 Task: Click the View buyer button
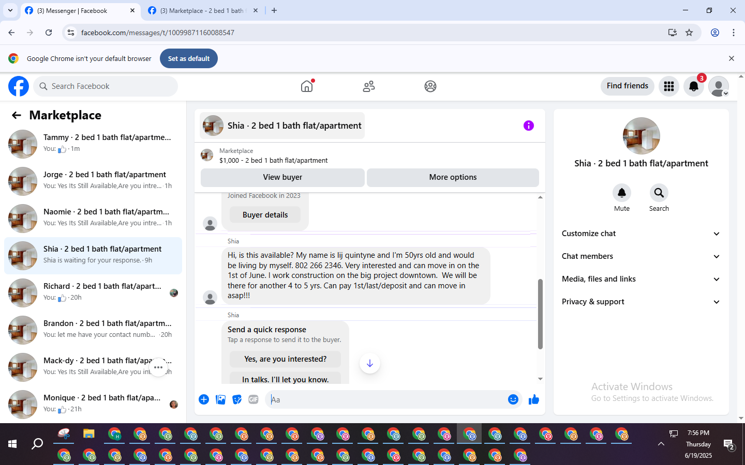(282, 177)
